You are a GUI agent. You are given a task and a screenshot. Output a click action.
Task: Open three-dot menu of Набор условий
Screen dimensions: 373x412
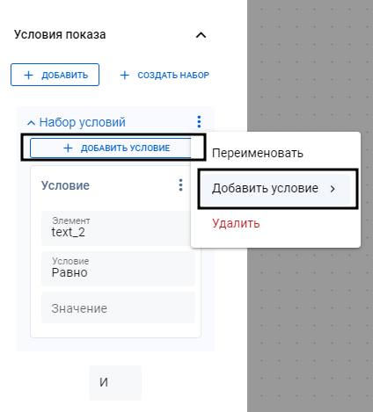point(199,121)
